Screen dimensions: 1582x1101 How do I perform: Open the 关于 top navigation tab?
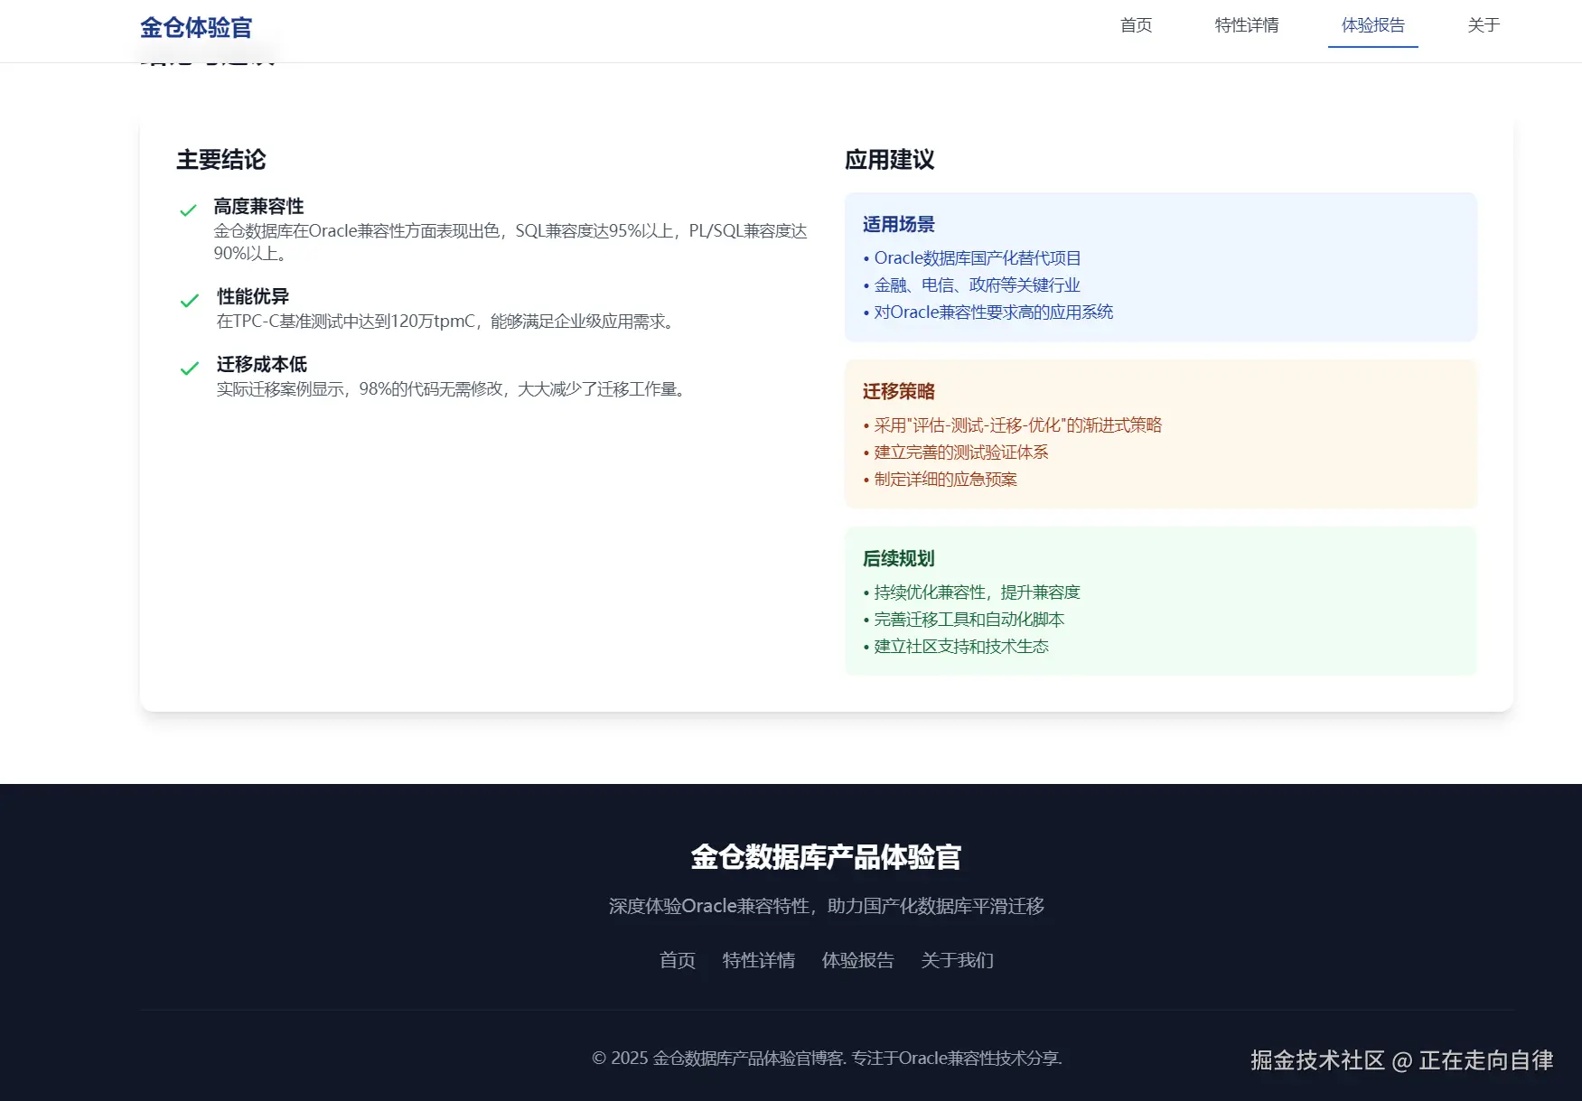coord(1484,25)
